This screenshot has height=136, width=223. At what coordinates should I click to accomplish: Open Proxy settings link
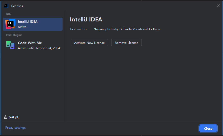15,128
